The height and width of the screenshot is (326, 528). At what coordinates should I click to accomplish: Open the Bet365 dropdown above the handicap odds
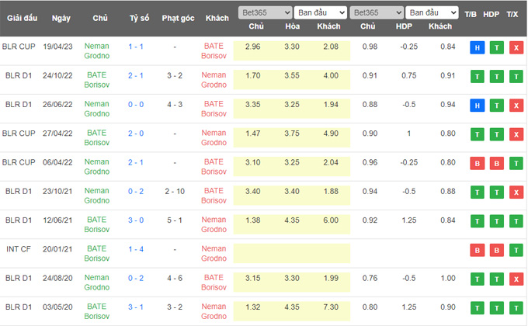[376, 12]
